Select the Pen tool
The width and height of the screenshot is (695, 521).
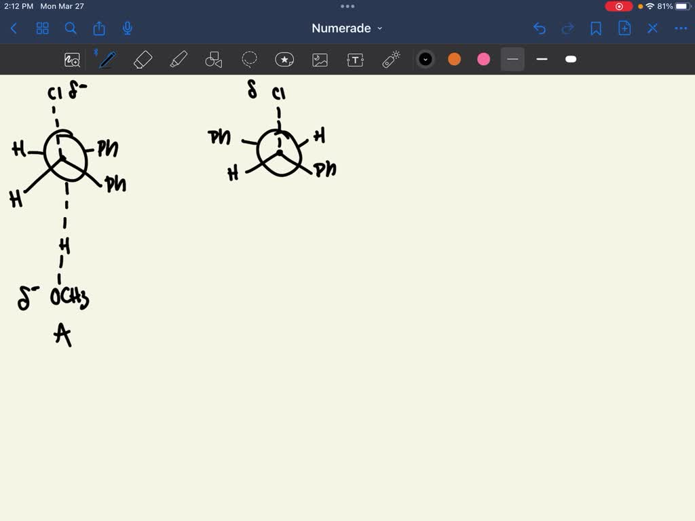107,60
